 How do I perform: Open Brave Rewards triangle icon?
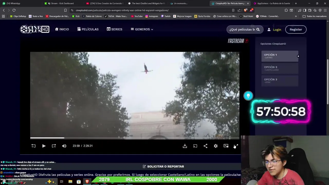point(251,10)
